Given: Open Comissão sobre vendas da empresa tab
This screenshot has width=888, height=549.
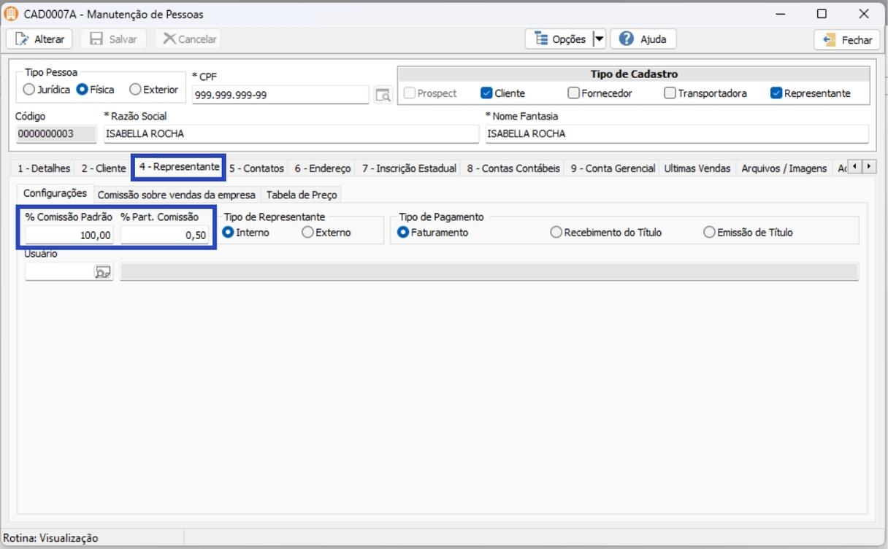Looking at the screenshot, I should click(x=176, y=195).
